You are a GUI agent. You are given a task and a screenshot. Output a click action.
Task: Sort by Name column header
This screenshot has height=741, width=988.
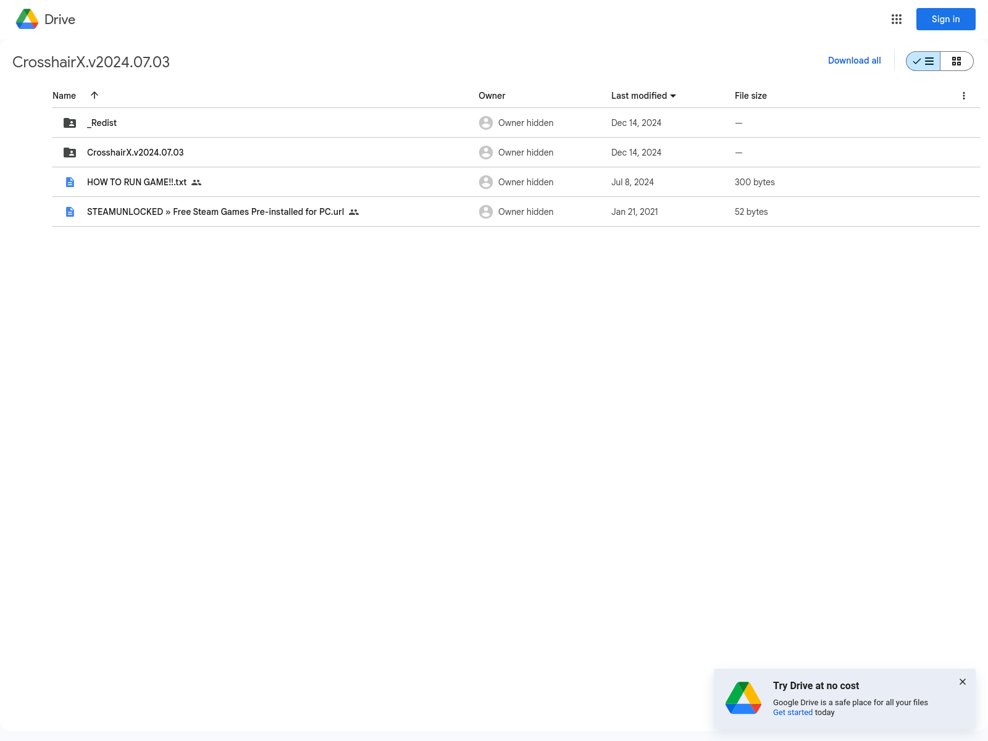(x=64, y=96)
